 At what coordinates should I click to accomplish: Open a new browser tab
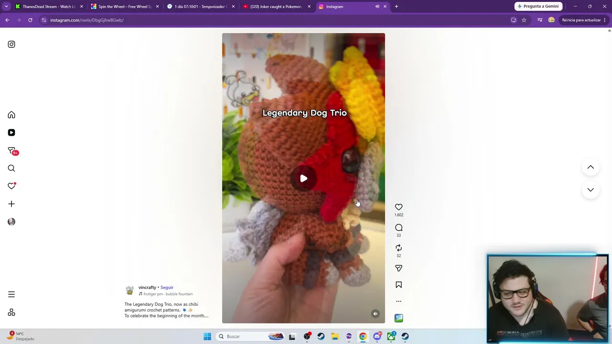pos(396,7)
